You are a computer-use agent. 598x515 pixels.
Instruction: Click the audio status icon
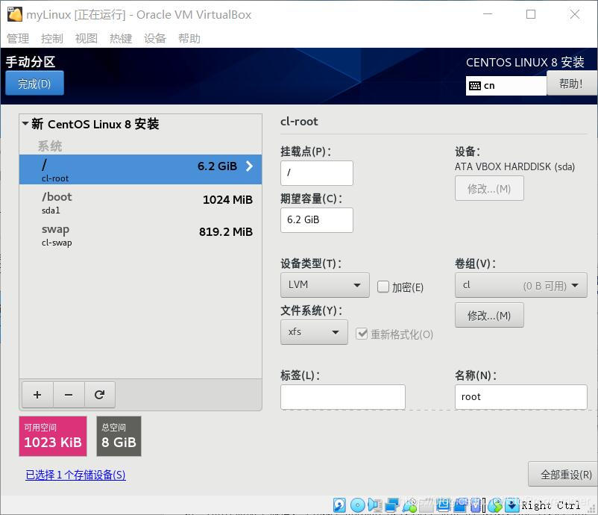point(375,505)
